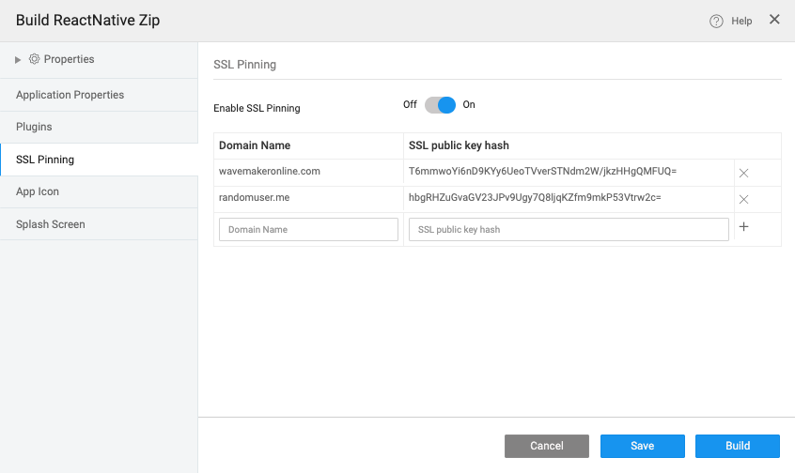Open the App Icon section
795x473 pixels.
point(38,191)
